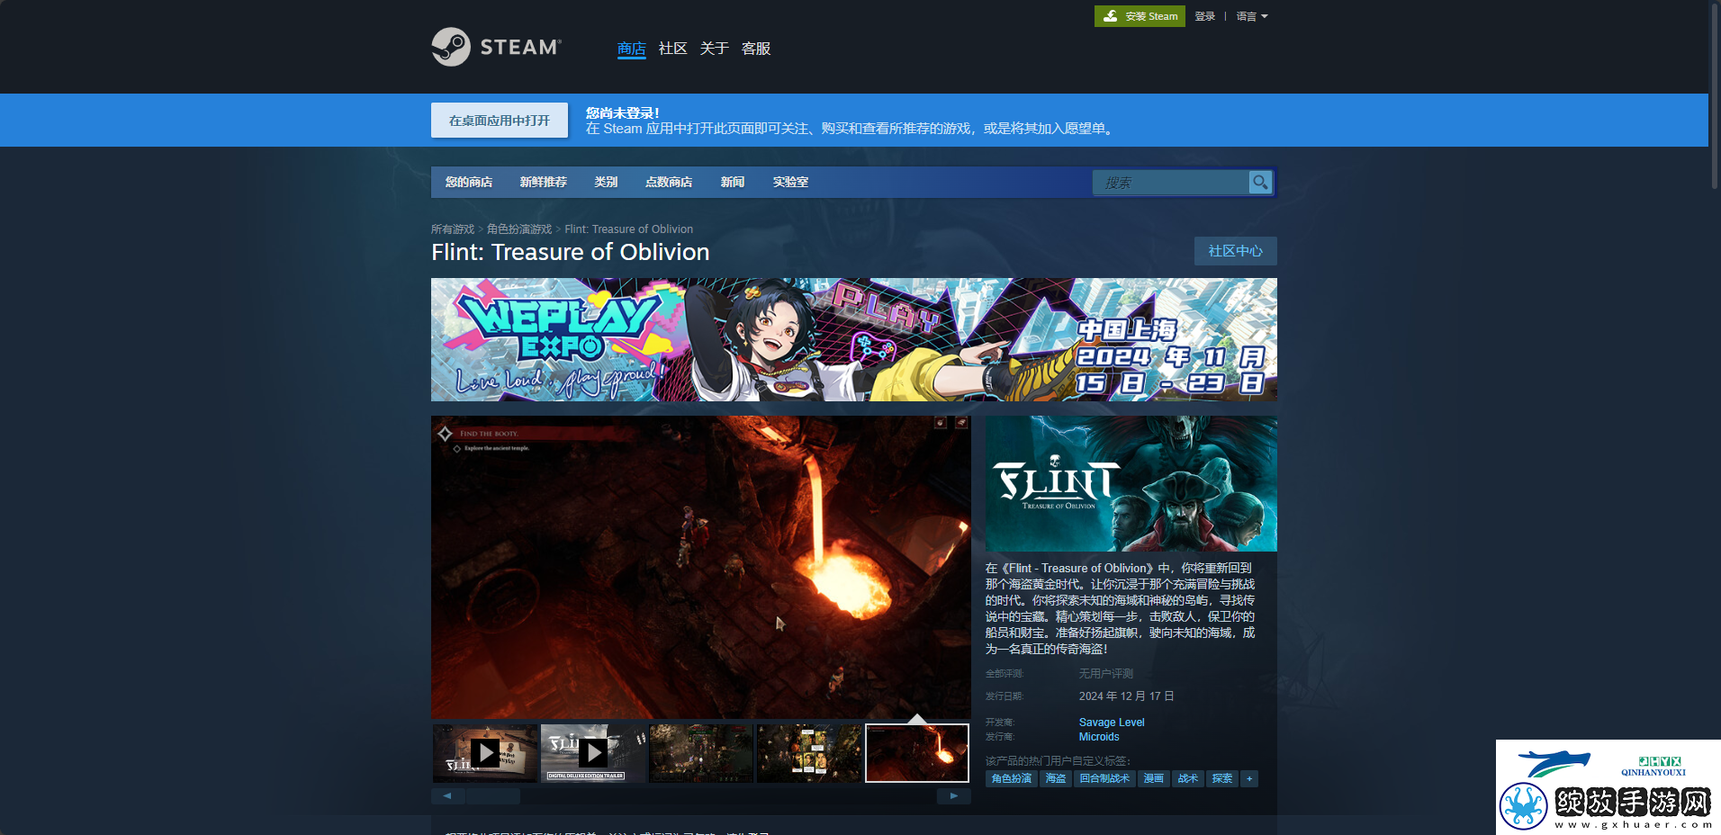1721x835 pixels.
Task: Follow the 角色扮演游戏 breadcrumb link
Action: coord(519,229)
